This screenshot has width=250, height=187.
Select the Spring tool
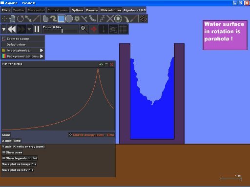click(x=102, y=19)
